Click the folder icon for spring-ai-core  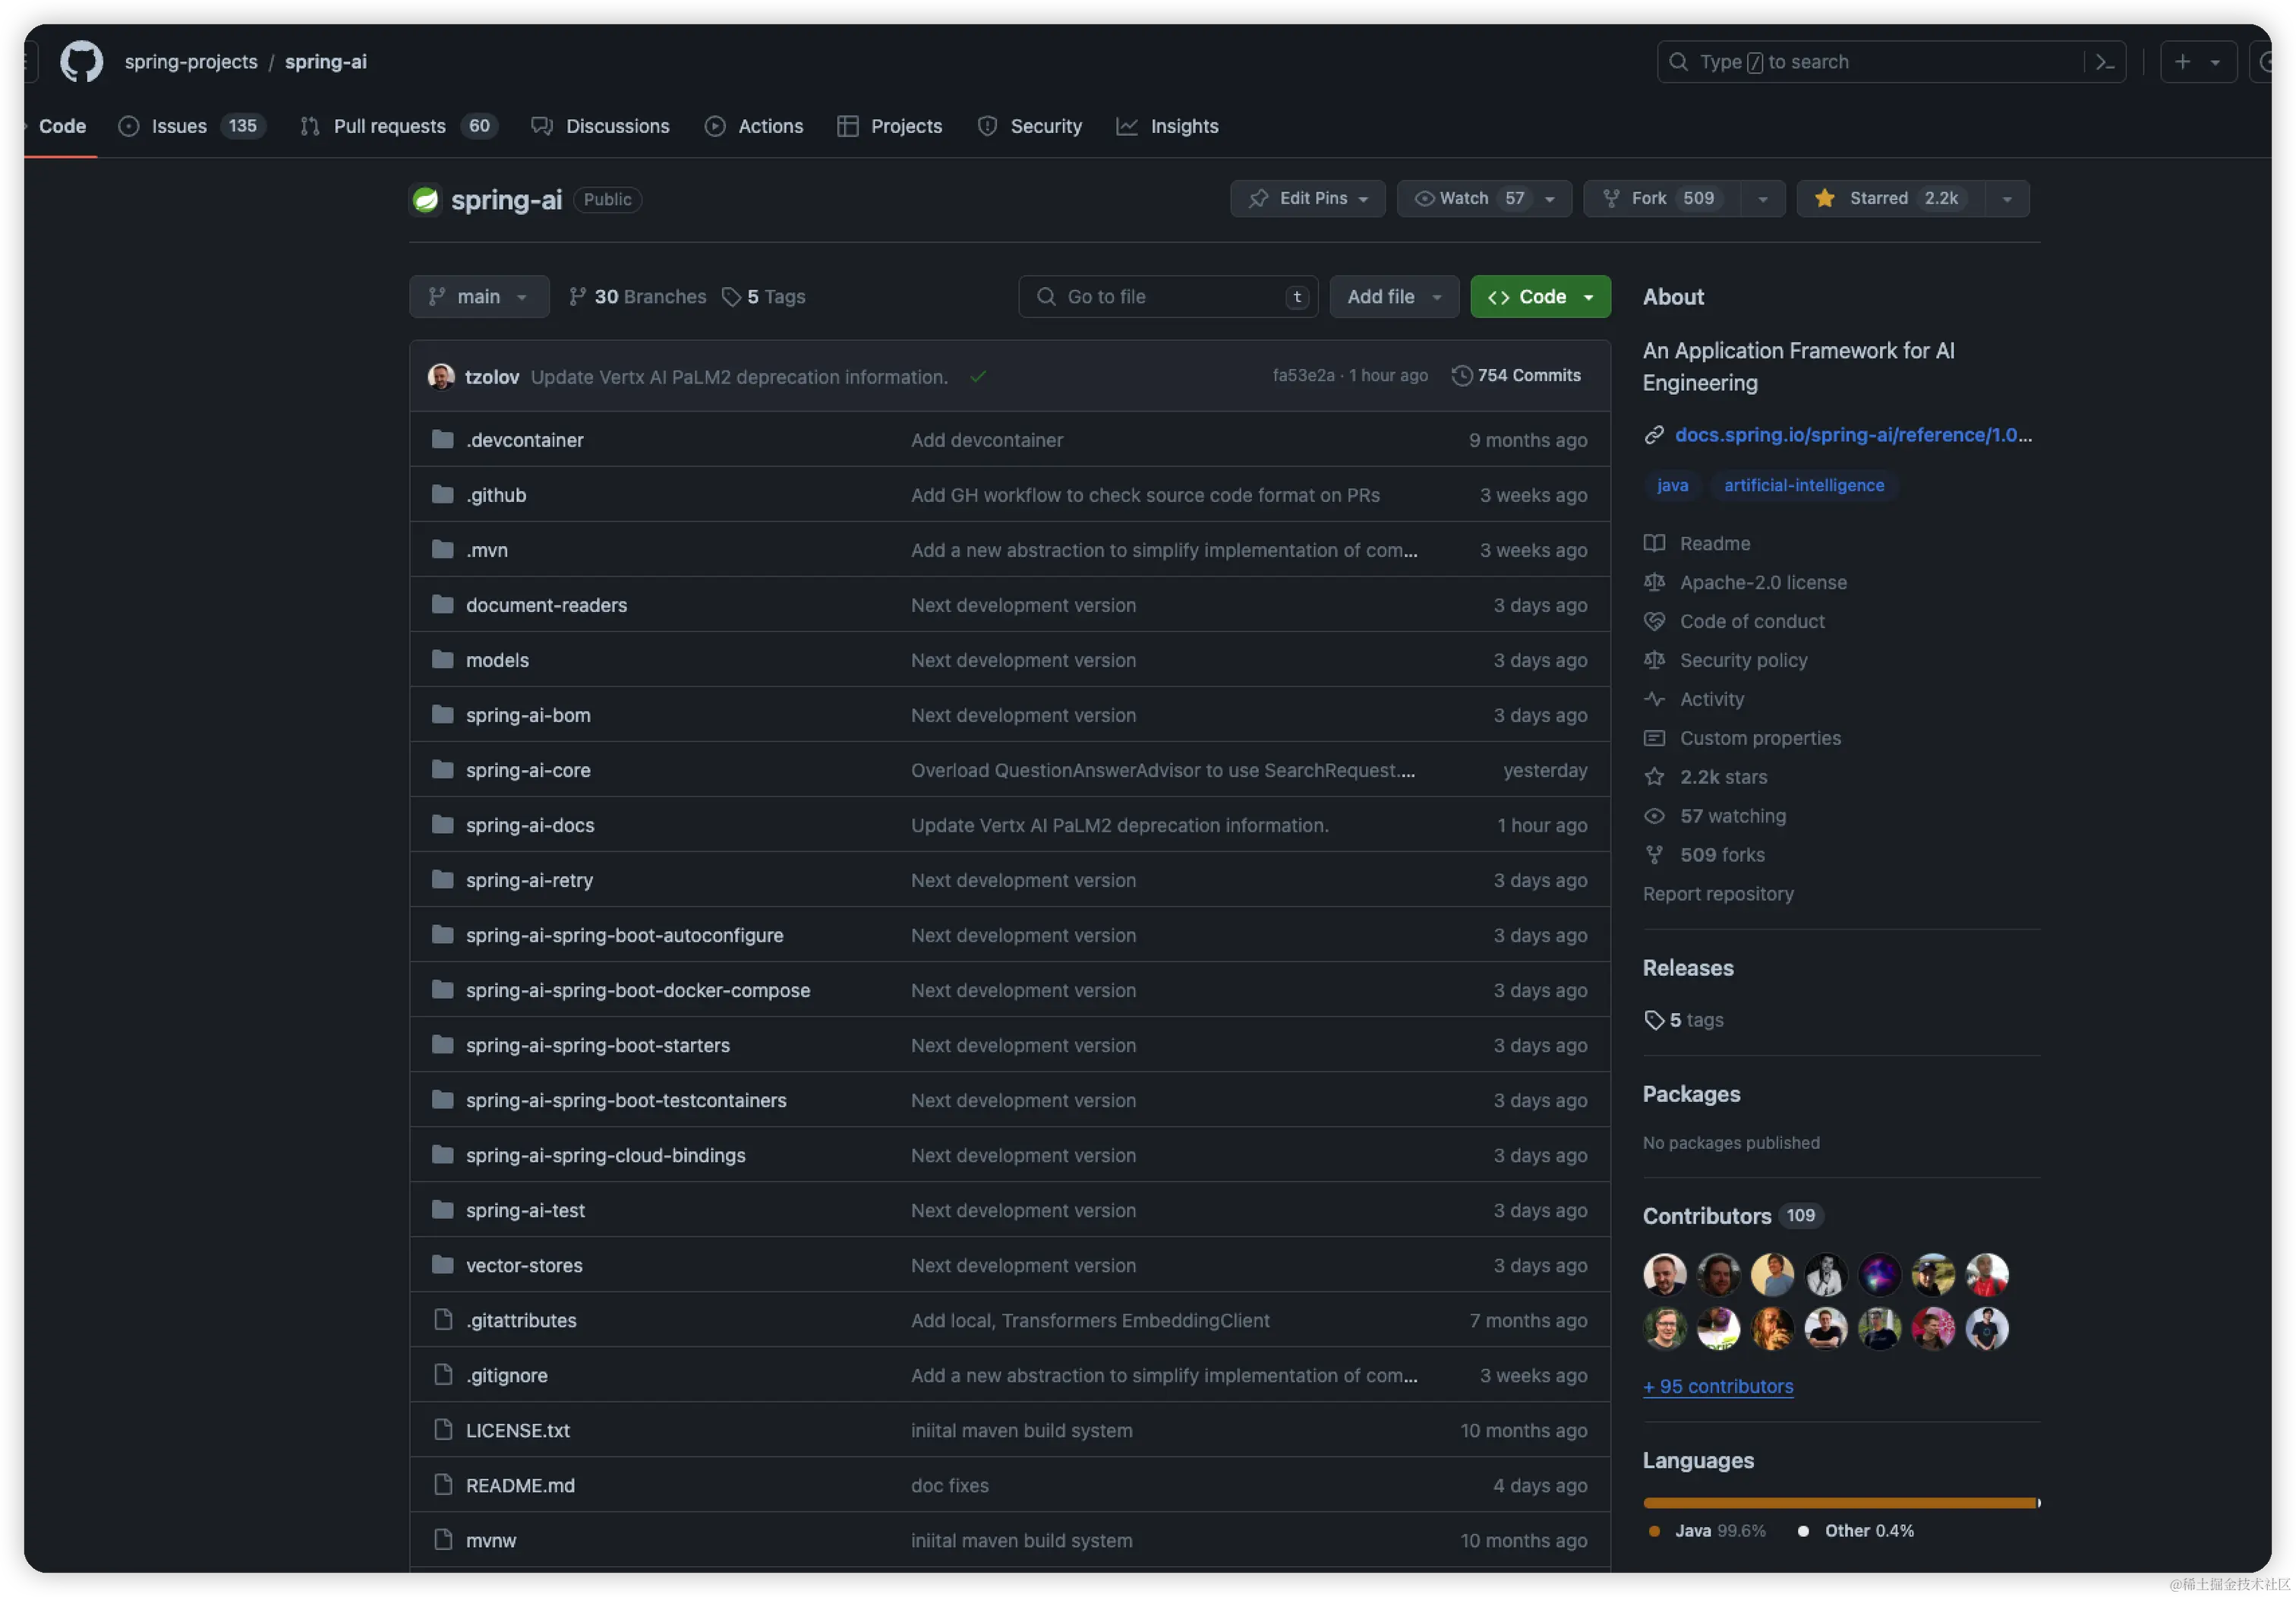pos(443,769)
